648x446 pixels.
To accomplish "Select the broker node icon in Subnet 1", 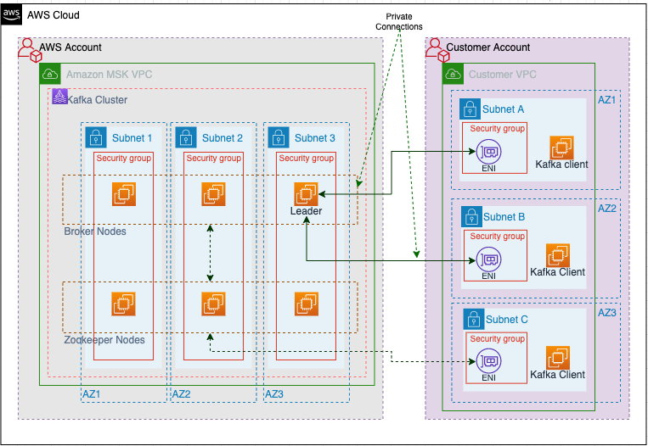I will click(x=124, y=194).
